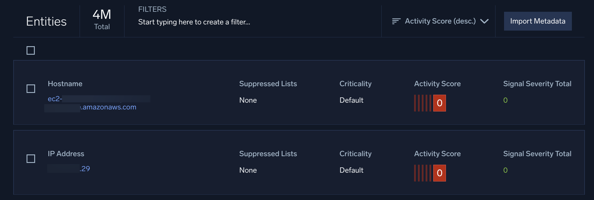Screen dimensions: 594x200
Task: Check the select-all entities checkbox
Action: [30, 50]
